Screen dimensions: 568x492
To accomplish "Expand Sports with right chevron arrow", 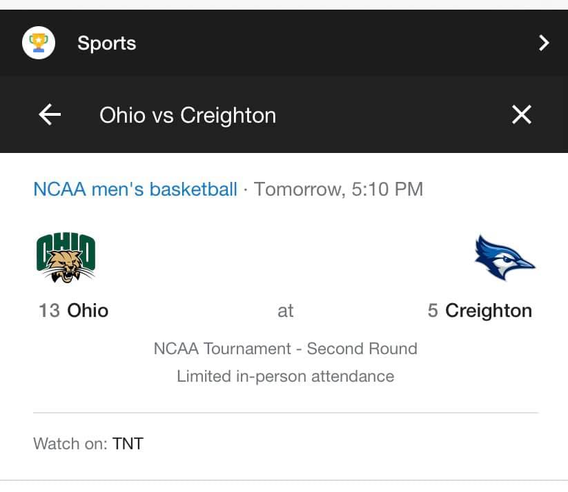I will pyautogui.click(x=543, y=43).
